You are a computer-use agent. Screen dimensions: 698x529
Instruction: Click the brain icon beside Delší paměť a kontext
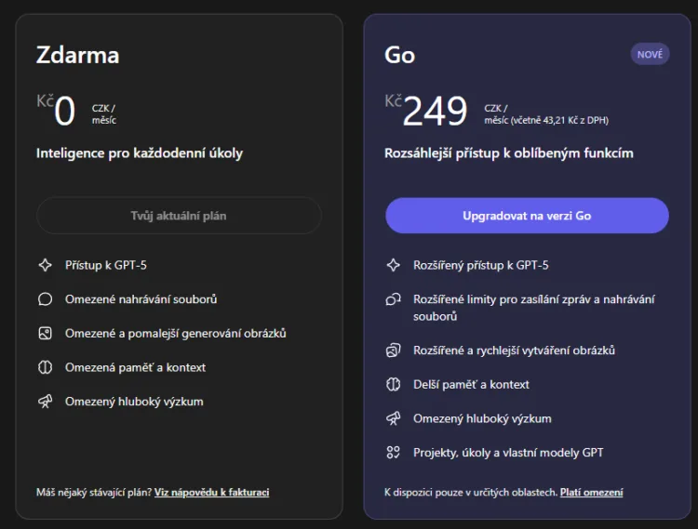pyautogui.click(x=393, y=385)
